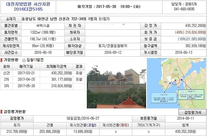Click the 대일감정/2016-06-27 appraisal cell
The image size is (207, 137).
83,118
